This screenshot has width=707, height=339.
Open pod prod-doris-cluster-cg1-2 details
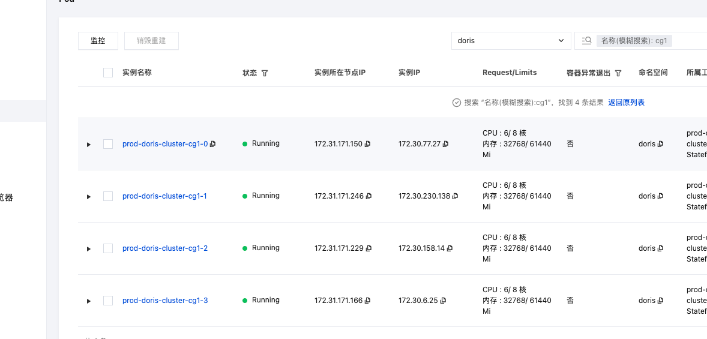[x=165, y=248]
